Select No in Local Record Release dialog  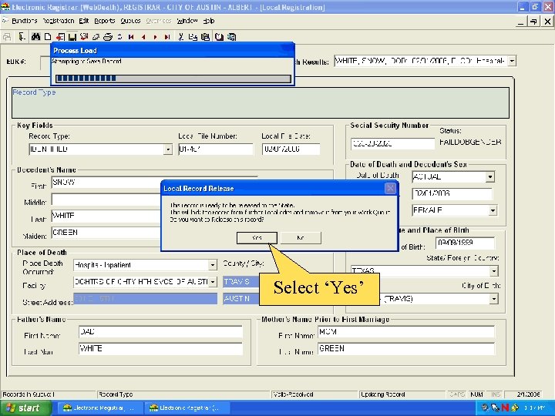tap(301, 238)
